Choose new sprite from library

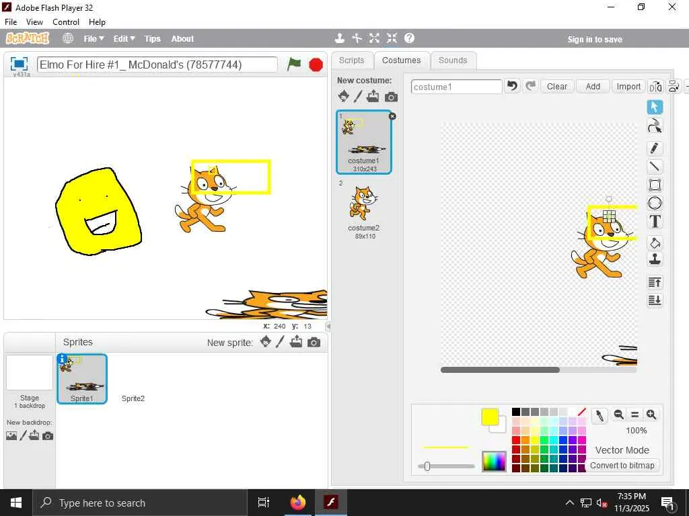tap(265, 342)
